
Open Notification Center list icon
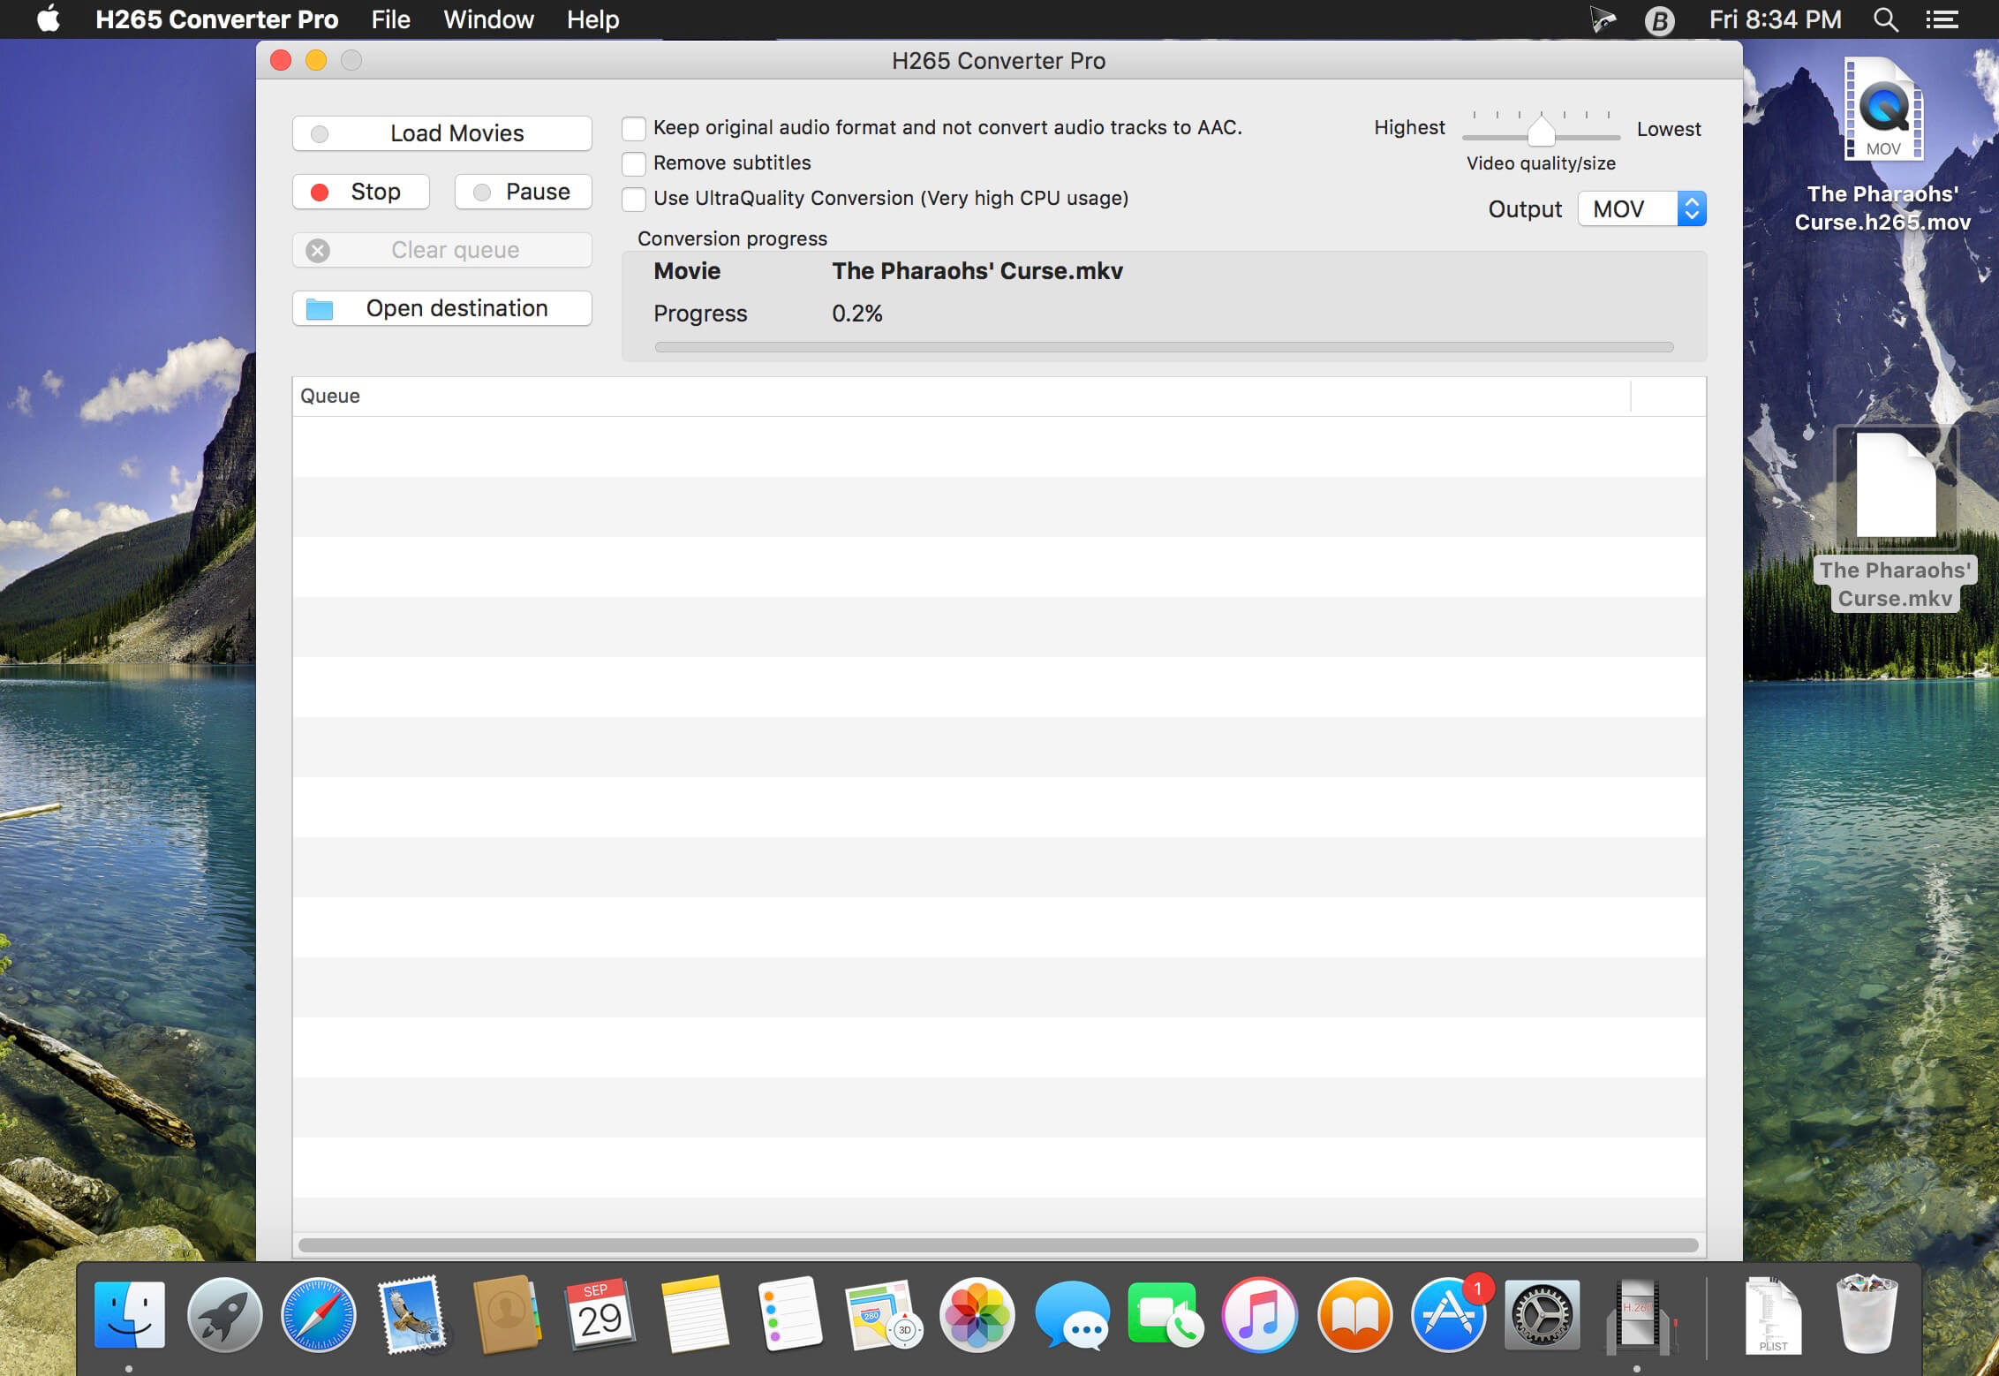pyautogui.click(x=1942, y=19)
